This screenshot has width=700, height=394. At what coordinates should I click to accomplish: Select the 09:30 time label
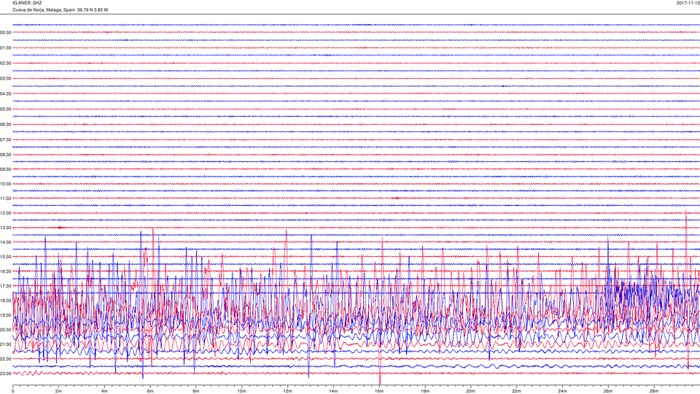point(6,169)
